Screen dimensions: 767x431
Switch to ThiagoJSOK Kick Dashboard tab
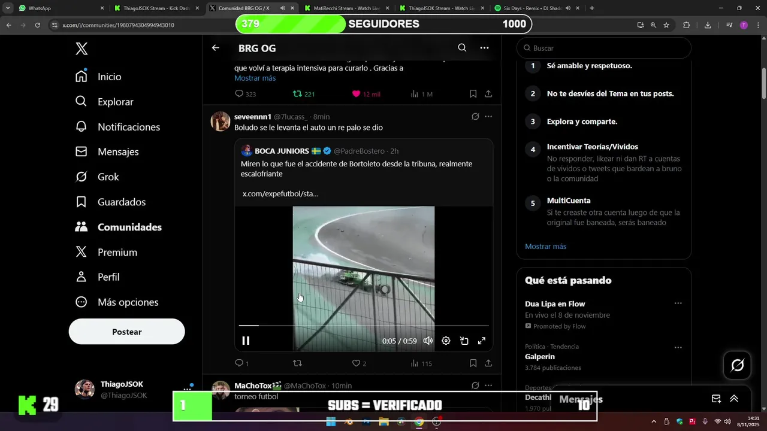click(156, 8)
